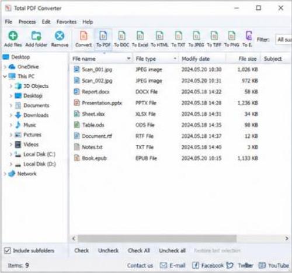Select the To JPEG conversion icon

coord(196,36)
